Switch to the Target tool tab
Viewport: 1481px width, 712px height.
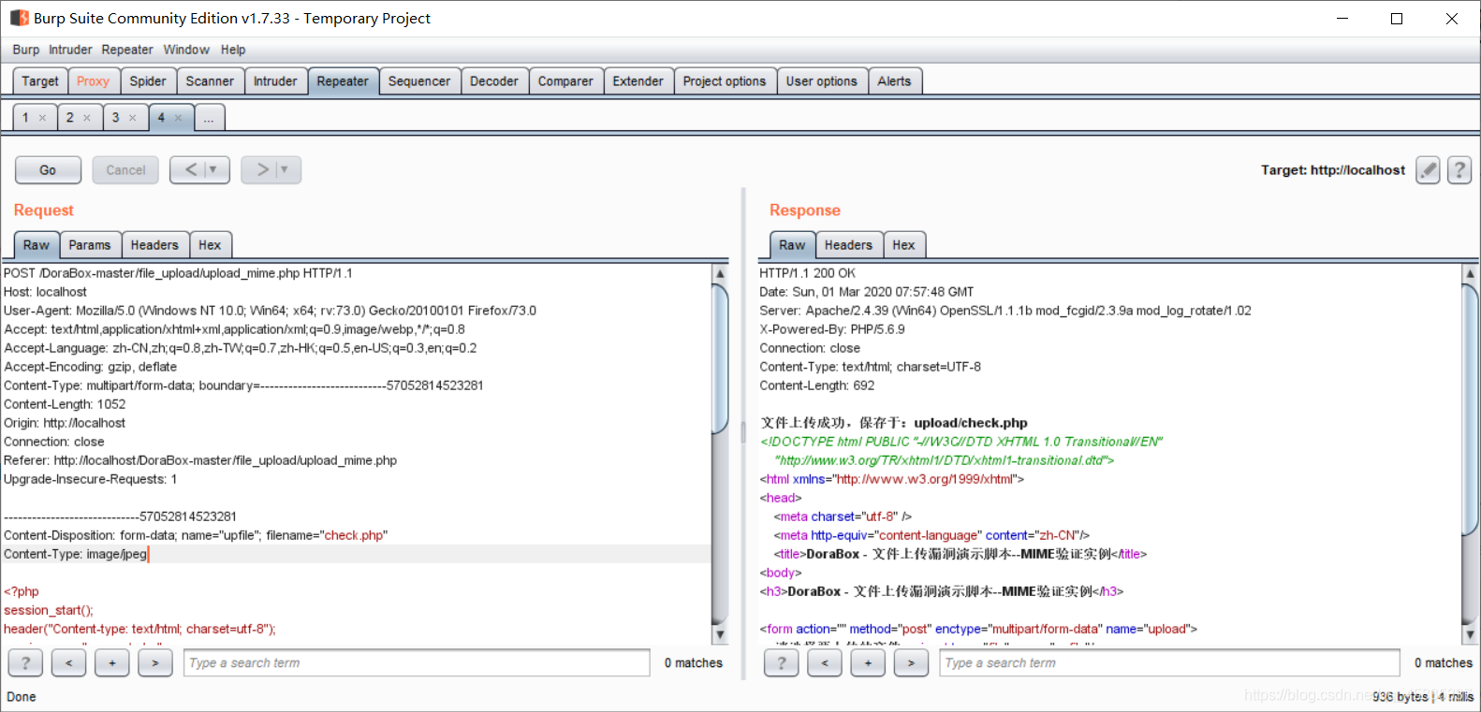click(x=40, y=81)
